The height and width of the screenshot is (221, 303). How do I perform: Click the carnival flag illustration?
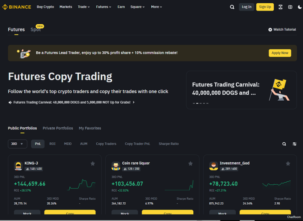click(279, 90)
